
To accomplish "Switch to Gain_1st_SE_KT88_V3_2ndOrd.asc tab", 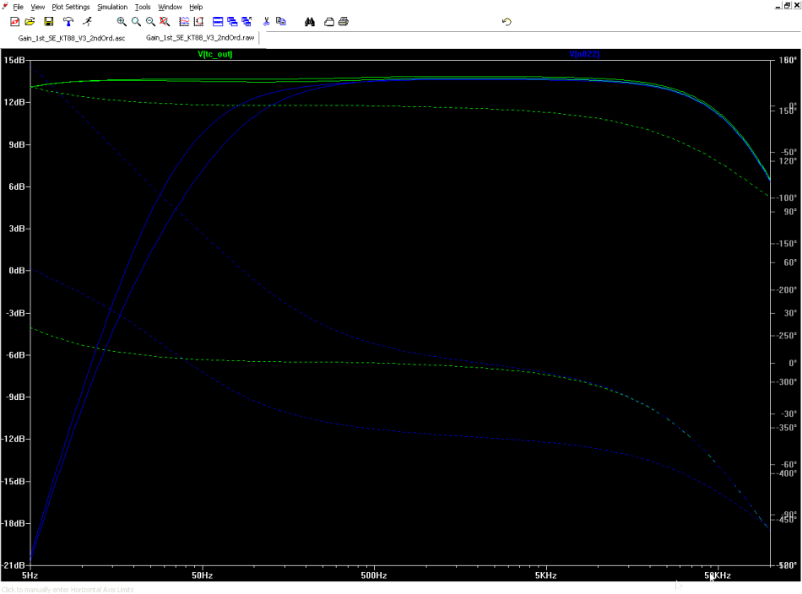I will [x=72, y=38].
